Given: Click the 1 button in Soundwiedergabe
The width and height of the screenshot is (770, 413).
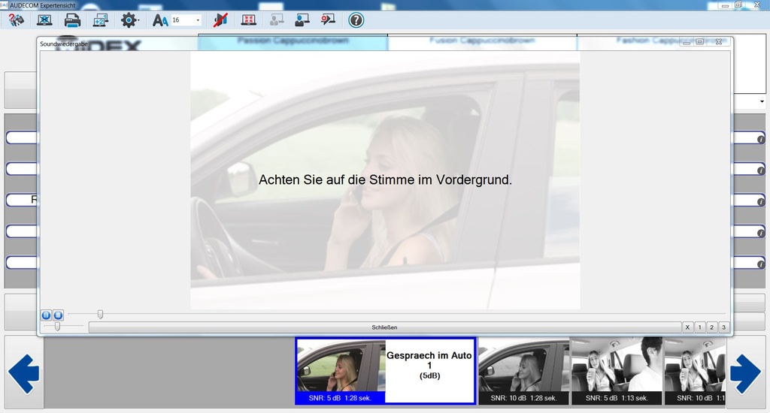Looking at the screenshot, I should (700, 327).
